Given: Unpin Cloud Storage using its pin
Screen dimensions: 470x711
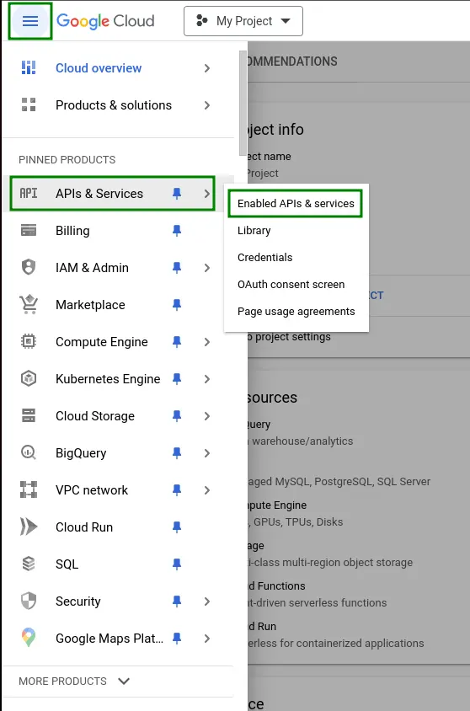Looking at the screenshot, I should [x=177, y=416].
